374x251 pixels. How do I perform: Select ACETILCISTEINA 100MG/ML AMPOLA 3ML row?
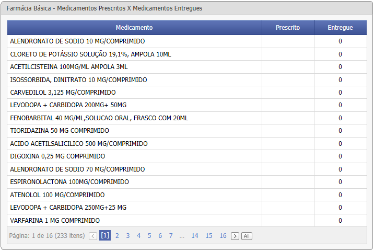(187, 67)
